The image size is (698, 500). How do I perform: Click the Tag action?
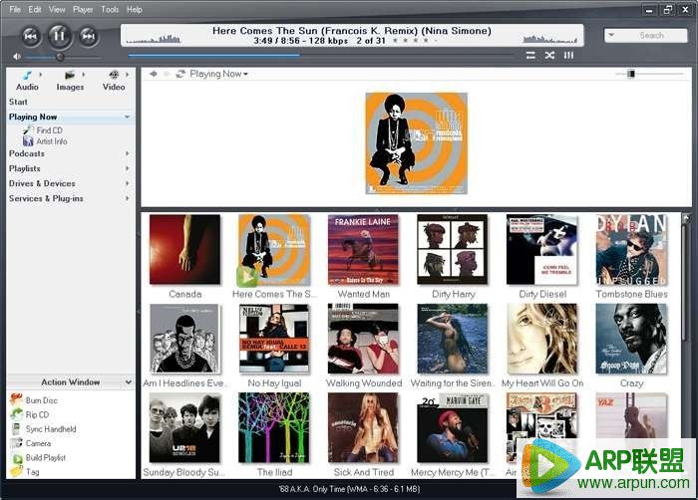coord(25,471)
